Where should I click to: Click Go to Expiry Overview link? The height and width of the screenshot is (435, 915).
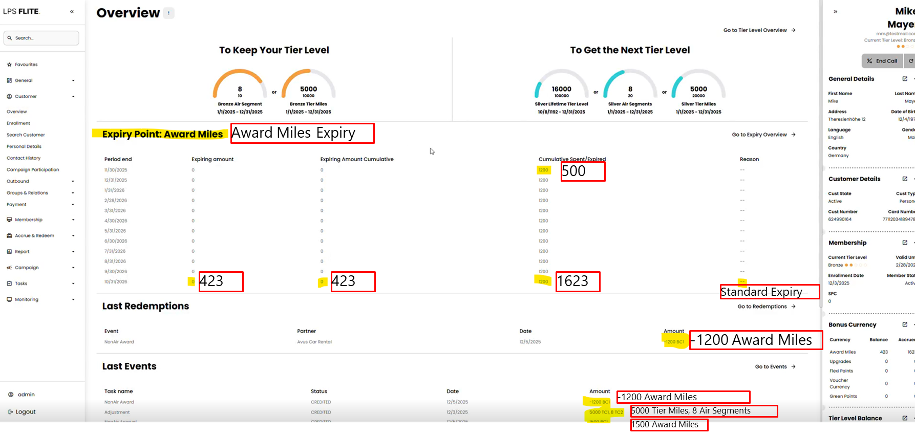pyautogui.click(x=763, y=135)
